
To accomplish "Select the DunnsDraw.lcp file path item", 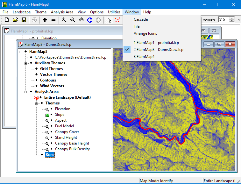I will (x=70, y=57).
